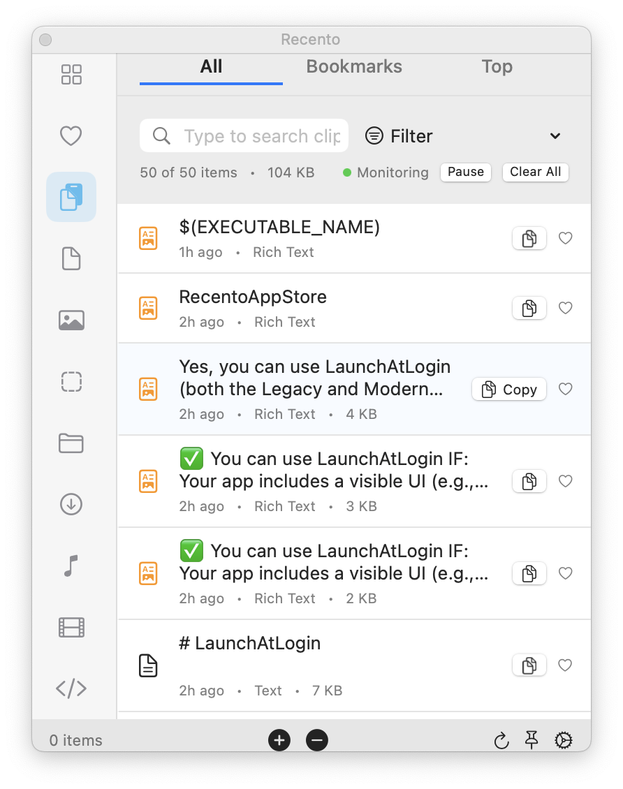Clear all clipboard items
This screenshot has height=789, width=623.
[x=535, y=172]
